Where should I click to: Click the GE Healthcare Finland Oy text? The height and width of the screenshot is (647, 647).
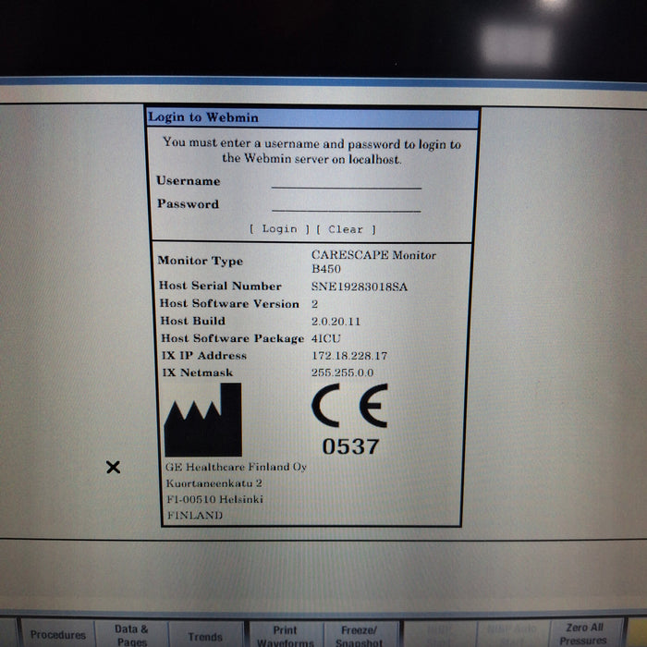pyautogui.click(x=236, y=467)
